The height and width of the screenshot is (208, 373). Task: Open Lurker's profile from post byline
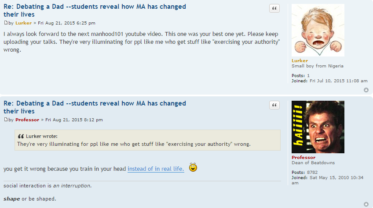click(x=23, y=23)
